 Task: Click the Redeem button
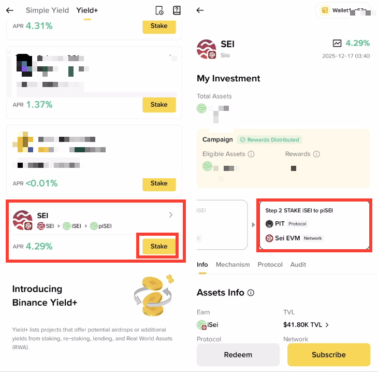[x=238, y=354]
